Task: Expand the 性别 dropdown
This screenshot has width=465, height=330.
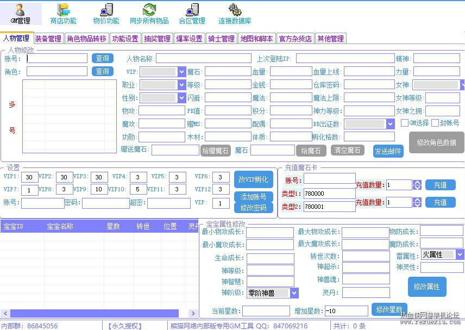Action: point(182,98)
